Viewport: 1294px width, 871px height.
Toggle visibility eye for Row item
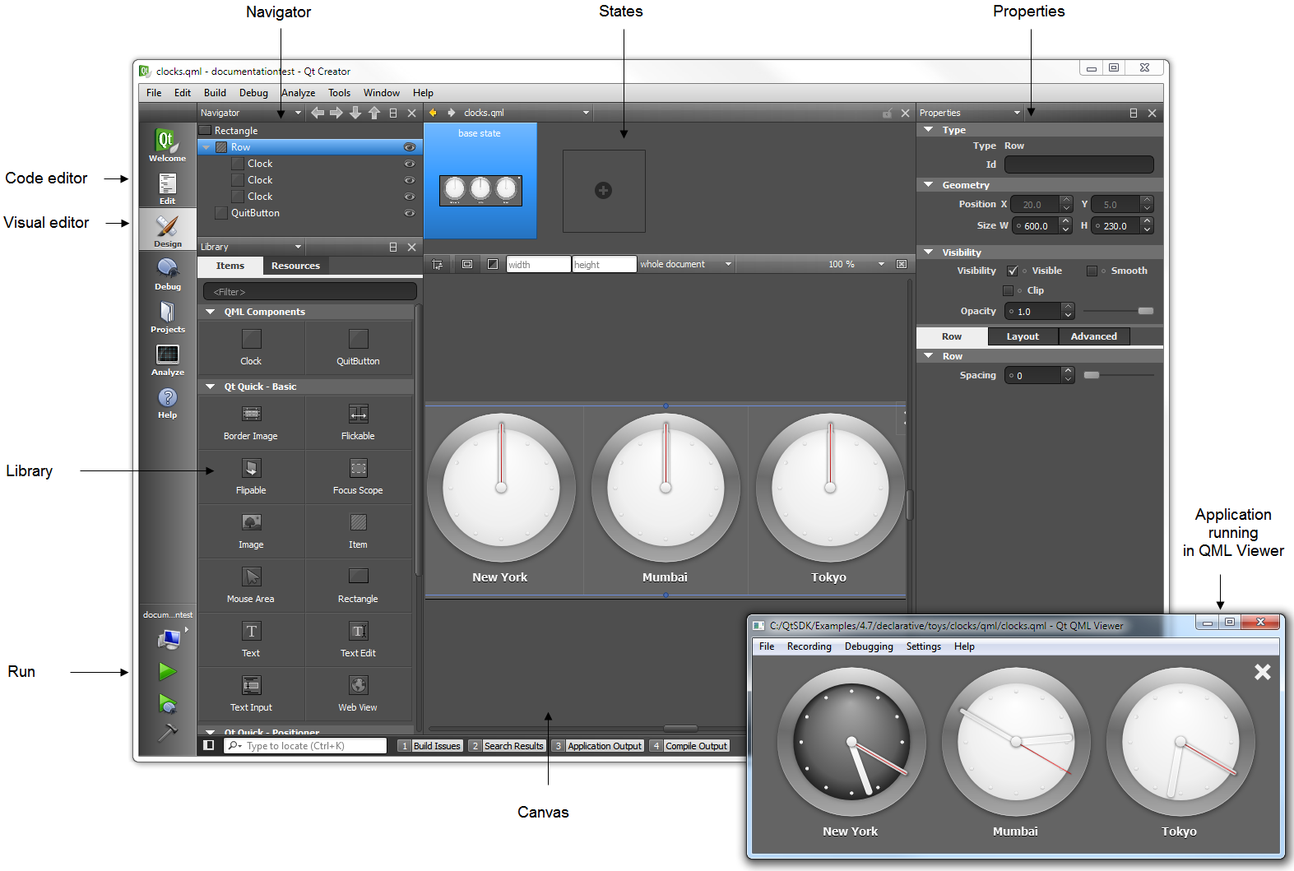409,147
